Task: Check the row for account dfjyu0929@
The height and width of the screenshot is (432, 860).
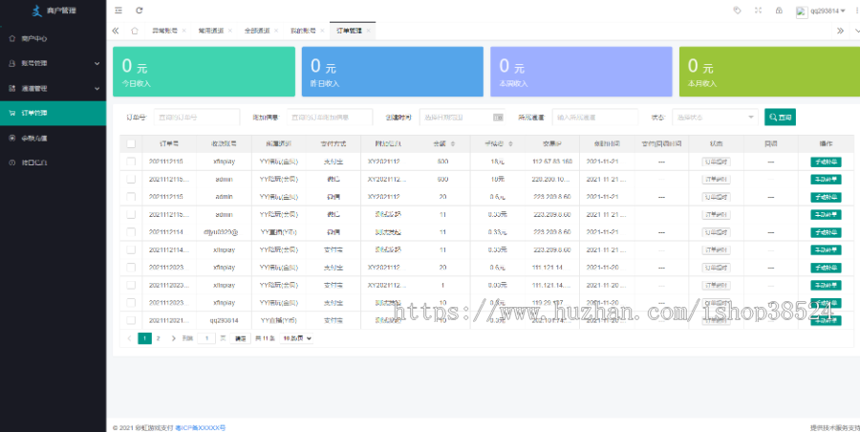Action: pos(131,232)
